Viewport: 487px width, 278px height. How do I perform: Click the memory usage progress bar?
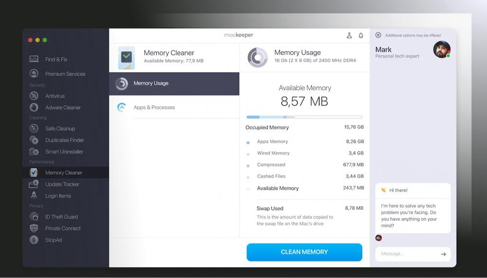(304, 117)
